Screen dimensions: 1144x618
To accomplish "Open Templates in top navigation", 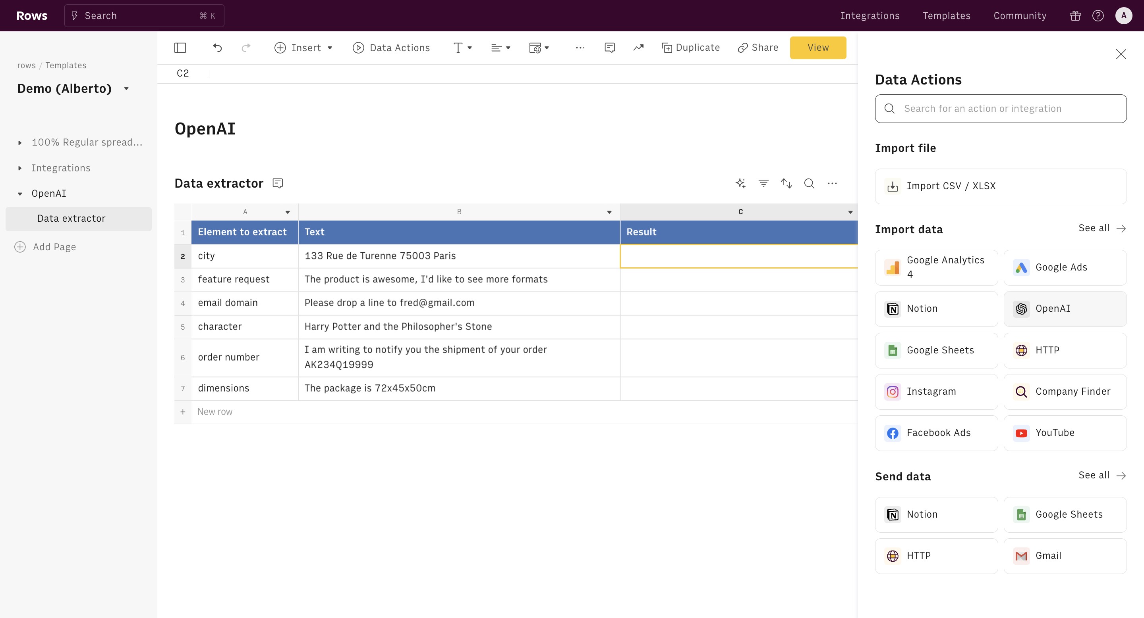I will pyautogui.click(x=946, y=16).
